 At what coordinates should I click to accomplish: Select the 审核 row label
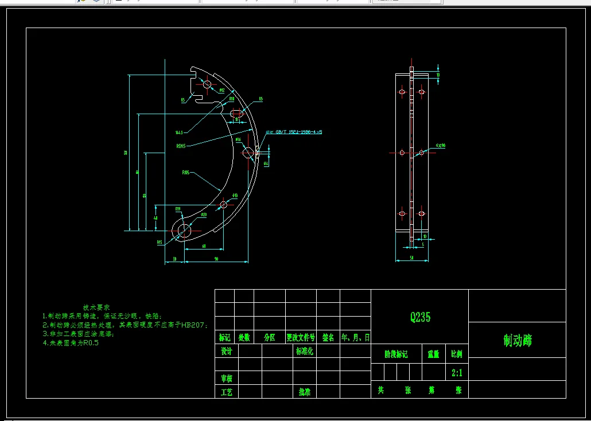coord(227,378)
